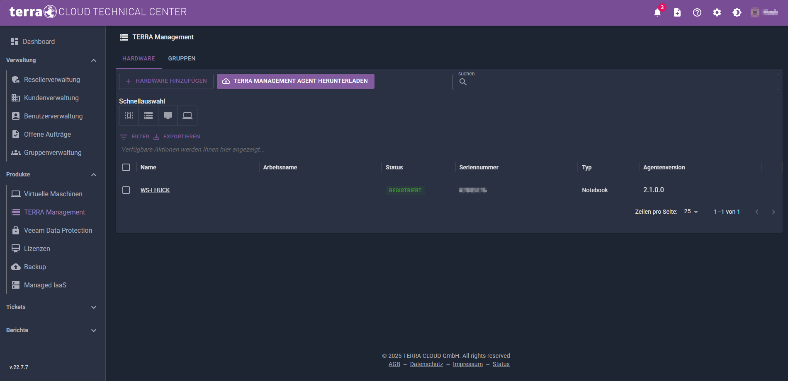Open settings gear in header
Screen dimensions: 788x381
click(x=717, y=12)
